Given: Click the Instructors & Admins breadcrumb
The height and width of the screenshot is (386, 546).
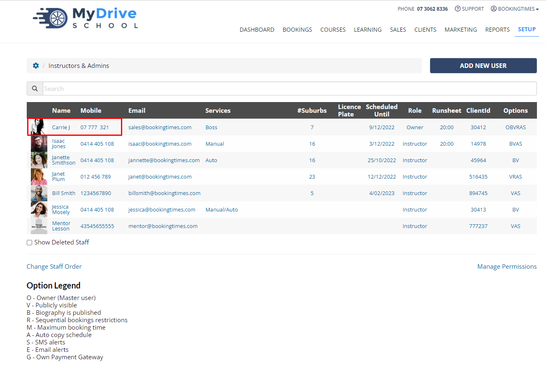Looking at the screenshot, I should pyautogui.click(x=79, y=66).
